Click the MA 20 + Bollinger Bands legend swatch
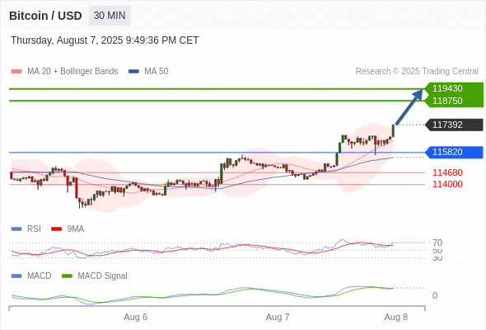486x330 pixels. point(16,72)
